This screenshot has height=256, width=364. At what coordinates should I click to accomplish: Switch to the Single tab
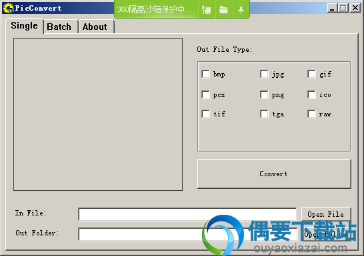pyautogui.click(x=24, y=26)
